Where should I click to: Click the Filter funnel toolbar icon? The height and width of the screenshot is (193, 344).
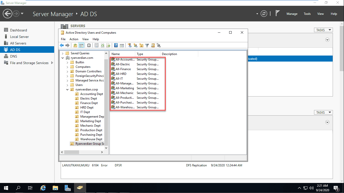coord(147,45)
